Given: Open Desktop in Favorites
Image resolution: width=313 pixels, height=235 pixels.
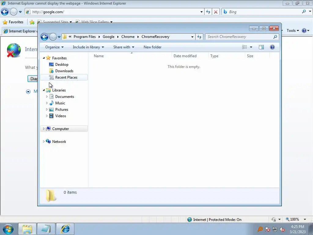Looking at the screenshot, I should tap(62, 65).
